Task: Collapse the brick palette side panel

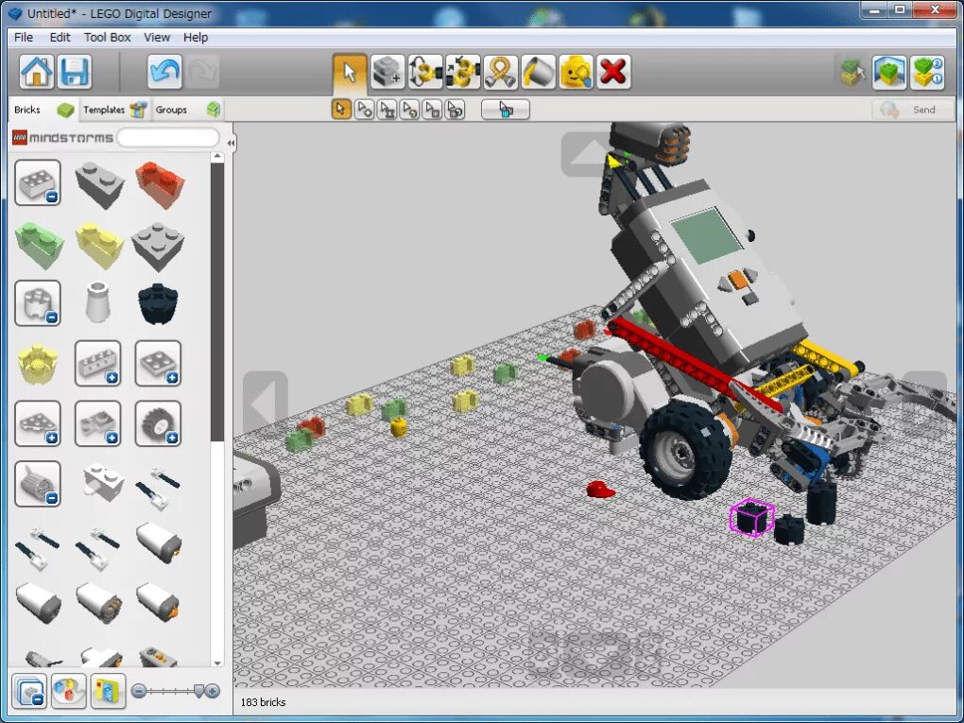Action: pos(231,144)
